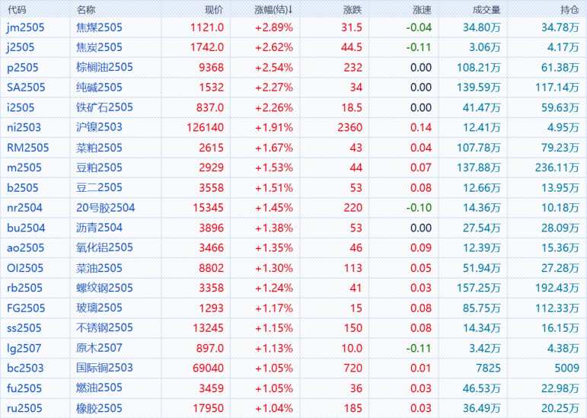Click the 持仓 column header
The width and height of the screenshot is (587, 418).
pyautogui.click(x=569, y=10)
